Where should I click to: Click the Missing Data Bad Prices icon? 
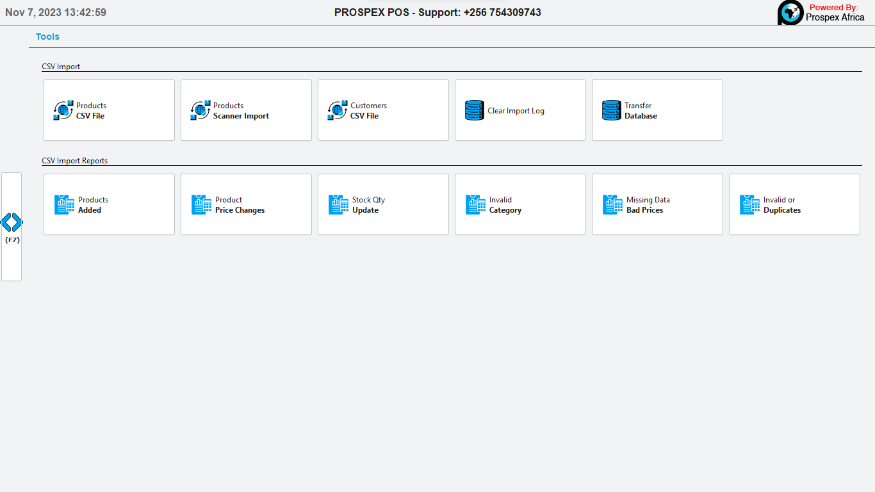point(612,204)
